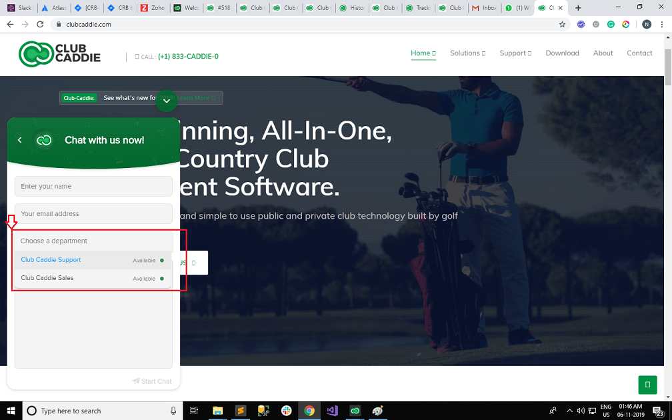Go to the About page
Screen dimensions: 672x420
pyautogui.click(x=603, y=53)
